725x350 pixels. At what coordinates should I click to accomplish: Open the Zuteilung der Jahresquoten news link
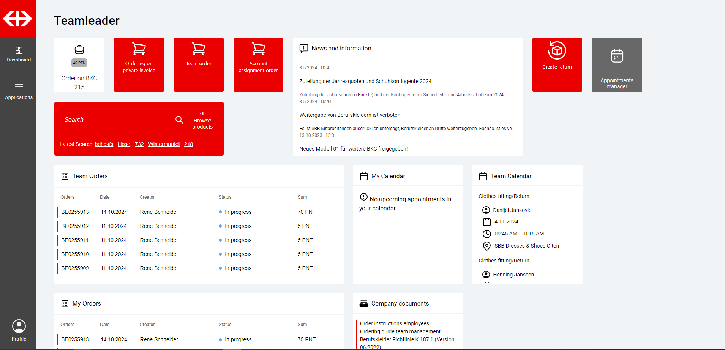(401, 95)
